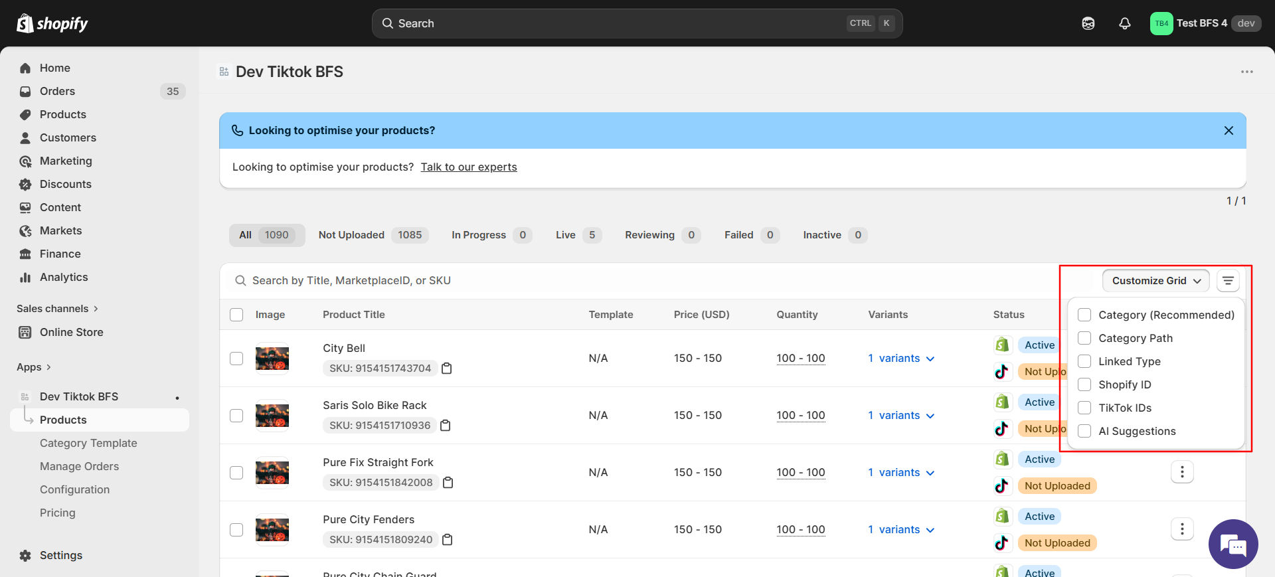The width and height of the screenshot is (1275, 577).
Task: Open the live chat bubble widget
Action: point(1232,544)
